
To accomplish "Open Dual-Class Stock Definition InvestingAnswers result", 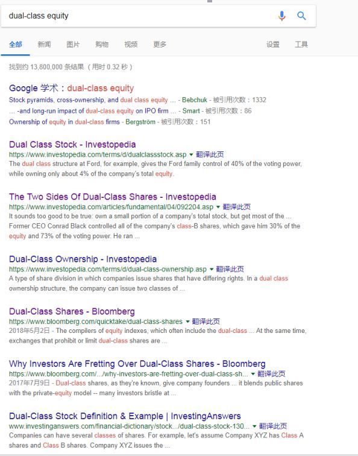I will (x=125, y=416).
